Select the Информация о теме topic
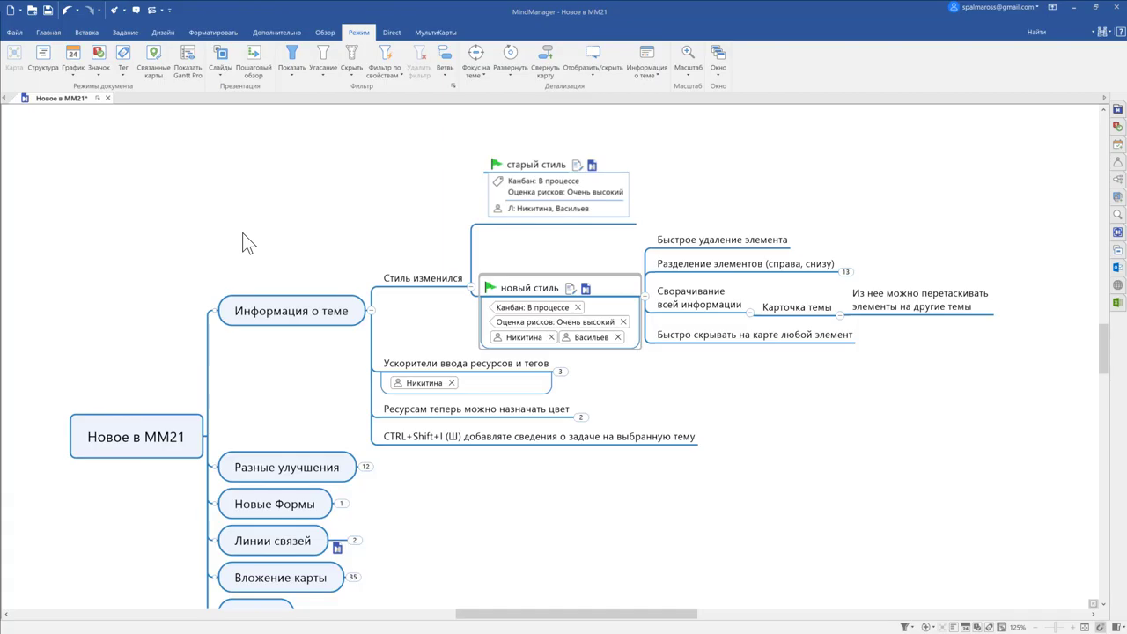The width and height of the screenshot is (1127, 634). click(291, 311)
